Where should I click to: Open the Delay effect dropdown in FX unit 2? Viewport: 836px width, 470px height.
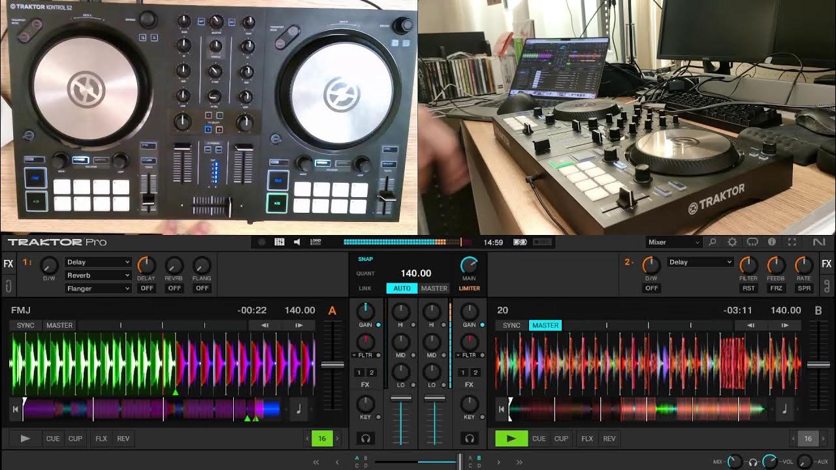(700, 262)
